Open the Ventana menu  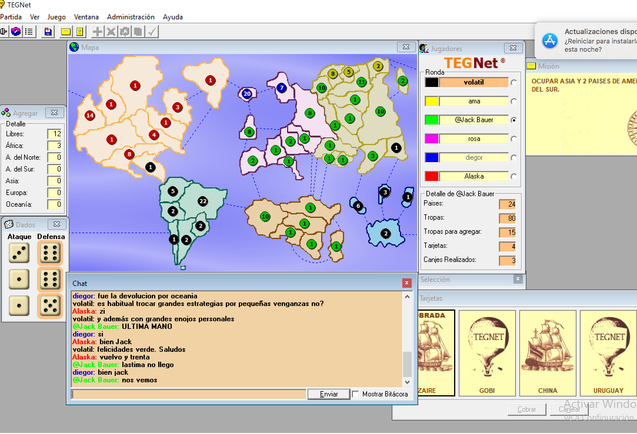point(86,17)
